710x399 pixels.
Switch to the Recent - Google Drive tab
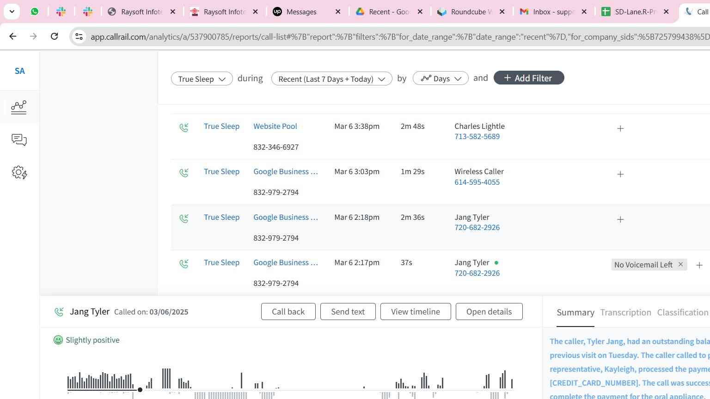389,12
